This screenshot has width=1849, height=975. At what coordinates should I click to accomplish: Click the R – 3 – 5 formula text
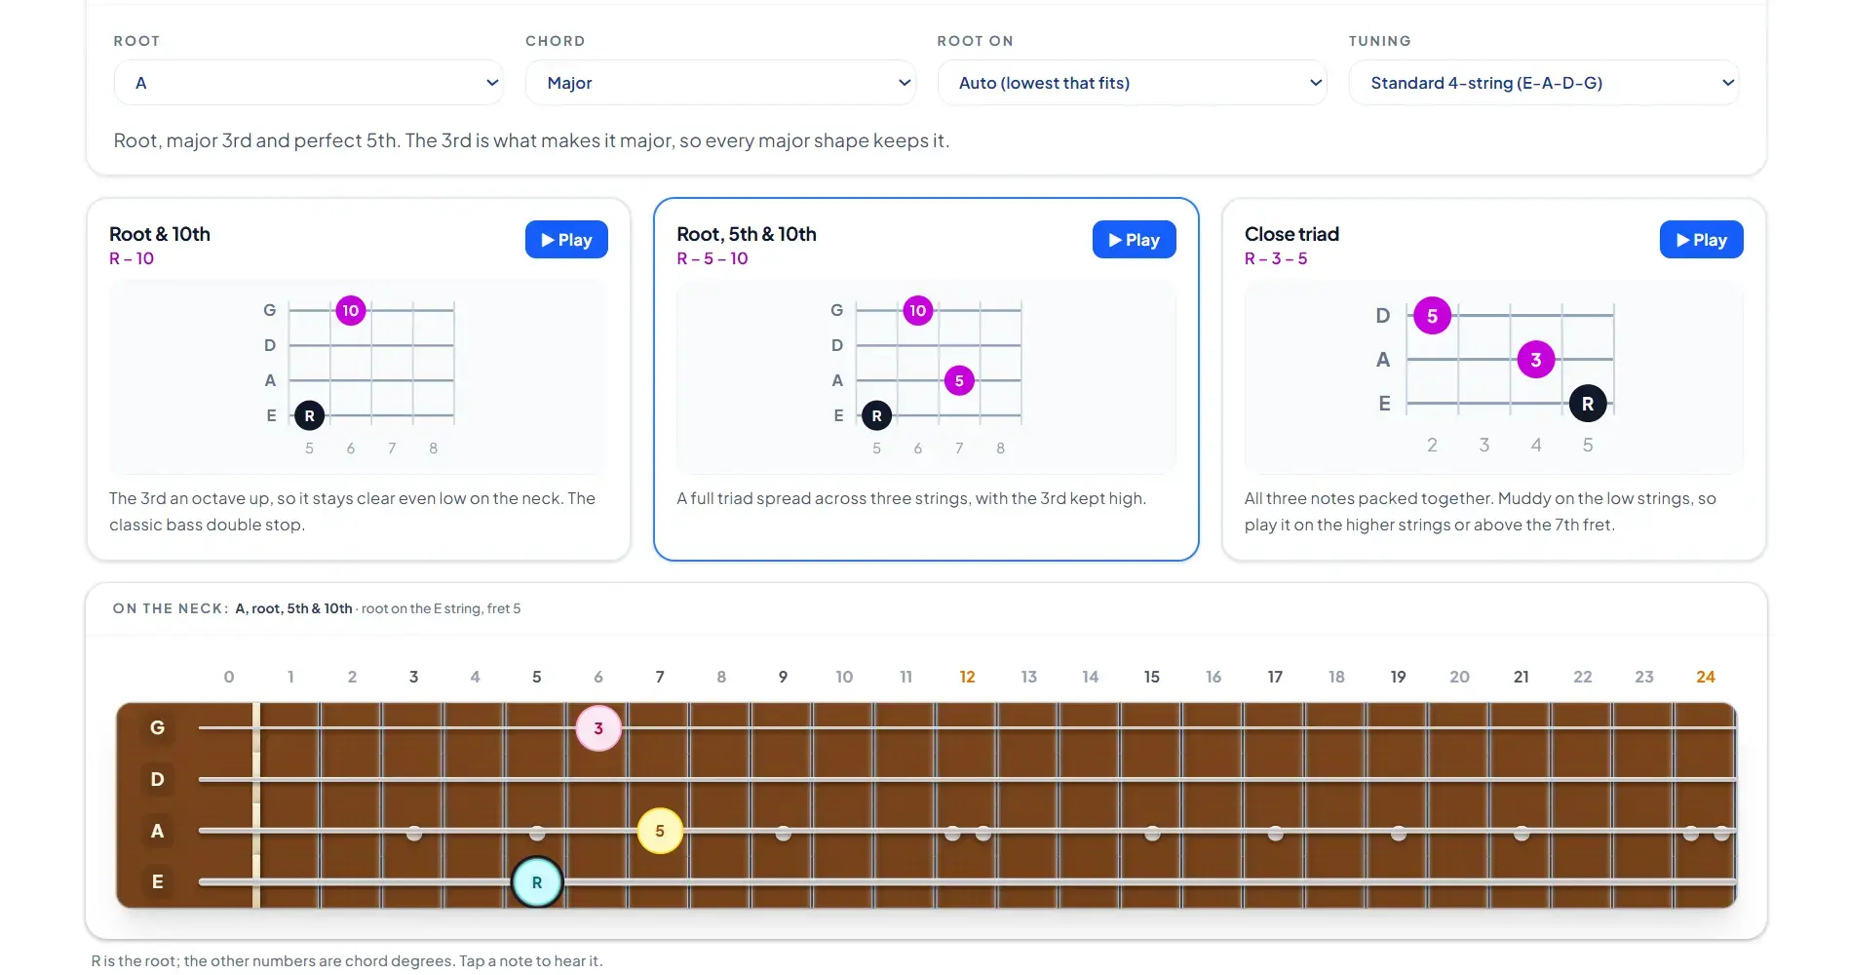[1276, 258]
